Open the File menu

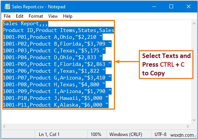point(7,16)
